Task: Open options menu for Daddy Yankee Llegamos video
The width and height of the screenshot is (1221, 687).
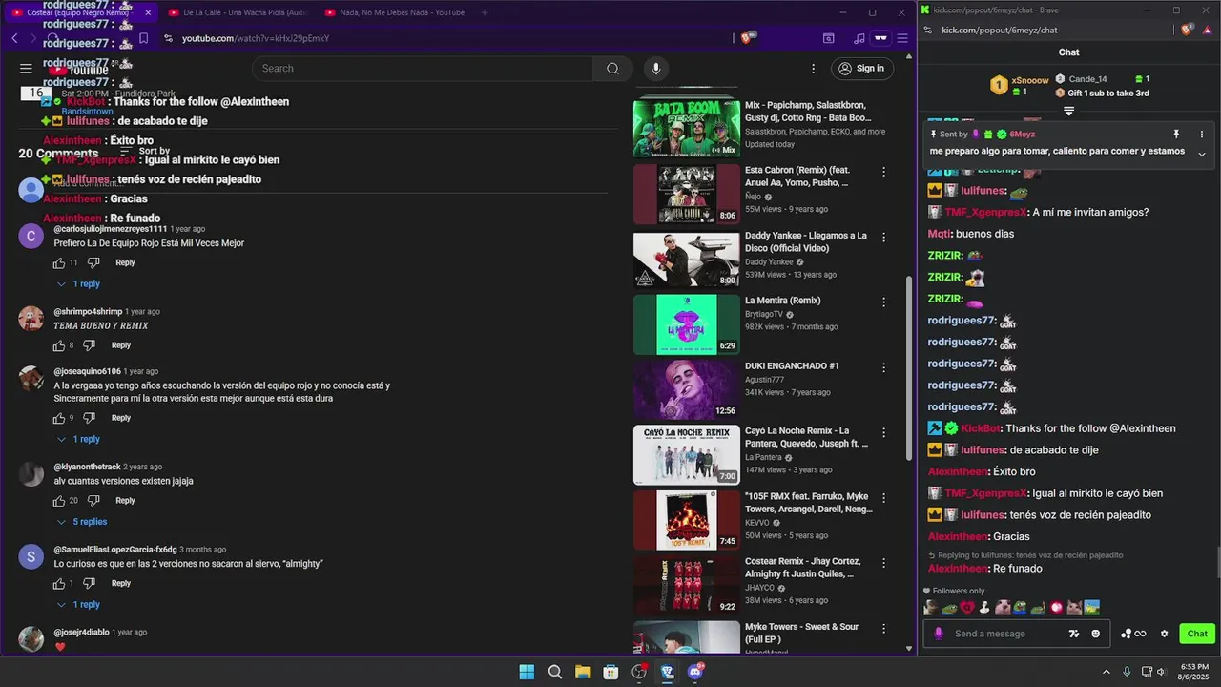Action: (x=883, y=237)
